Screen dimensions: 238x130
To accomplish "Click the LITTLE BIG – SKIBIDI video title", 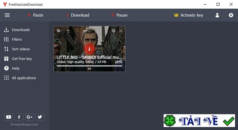I will pyautogui.click(x=89, y=57).
